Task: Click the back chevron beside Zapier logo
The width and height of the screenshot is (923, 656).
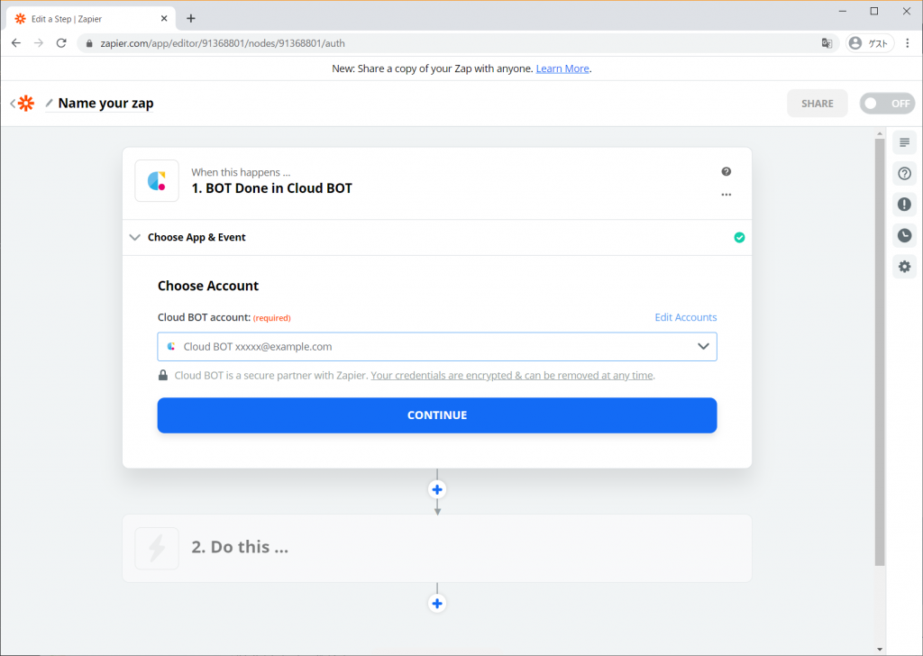Action: click(13, 104)
